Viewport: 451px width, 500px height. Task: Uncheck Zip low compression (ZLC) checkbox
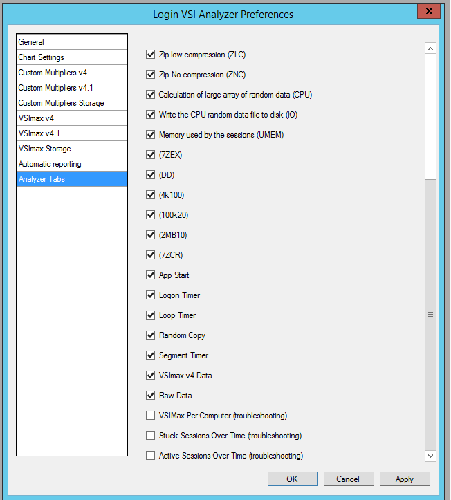pyautogui.click(x=150, y=55)
